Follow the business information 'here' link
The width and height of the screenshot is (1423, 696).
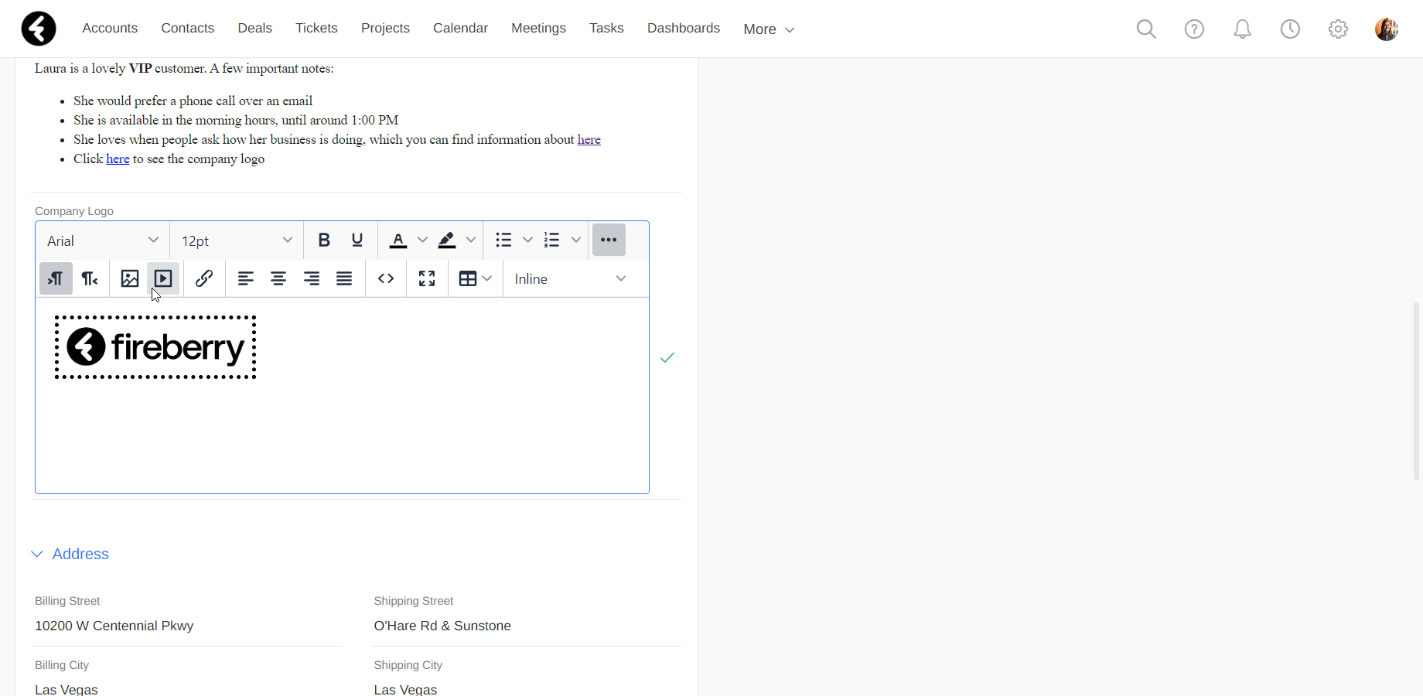coord(589,139)
